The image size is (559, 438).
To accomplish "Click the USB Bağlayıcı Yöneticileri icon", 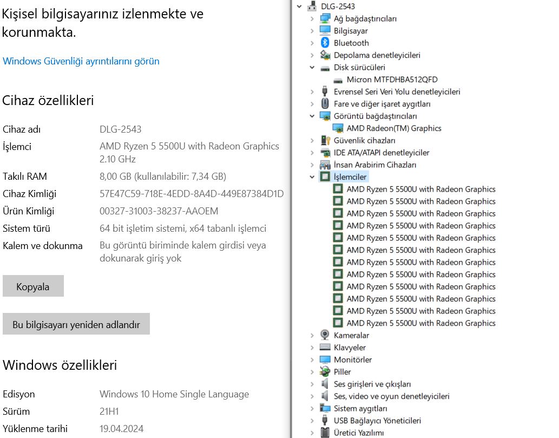I will [x=325, y=420].
